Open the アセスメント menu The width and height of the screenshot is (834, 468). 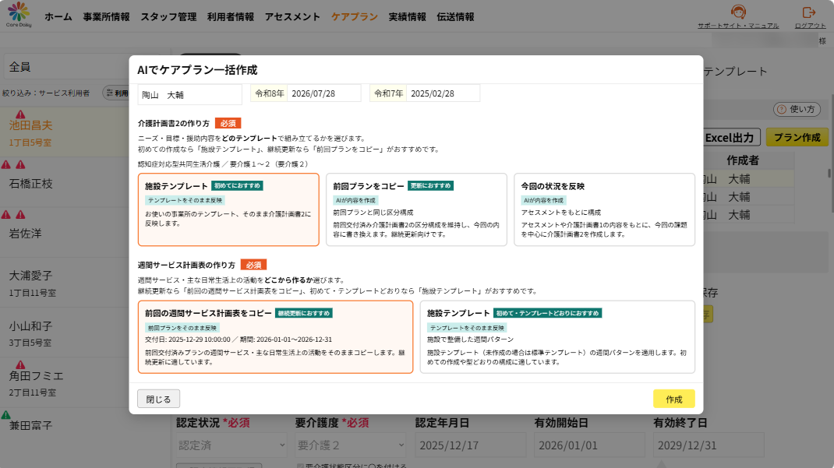click(292, 17)
